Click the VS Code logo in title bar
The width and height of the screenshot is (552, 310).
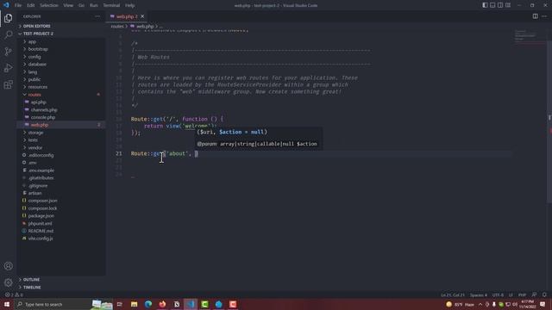(x=6, y=5)
